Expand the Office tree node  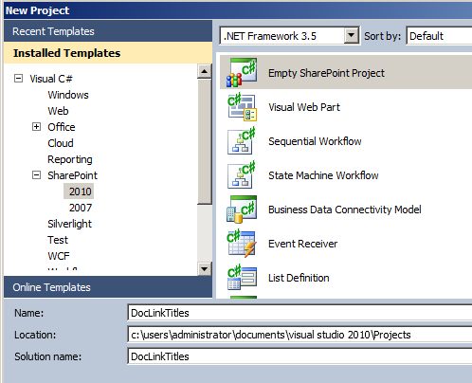pos(37,127)
